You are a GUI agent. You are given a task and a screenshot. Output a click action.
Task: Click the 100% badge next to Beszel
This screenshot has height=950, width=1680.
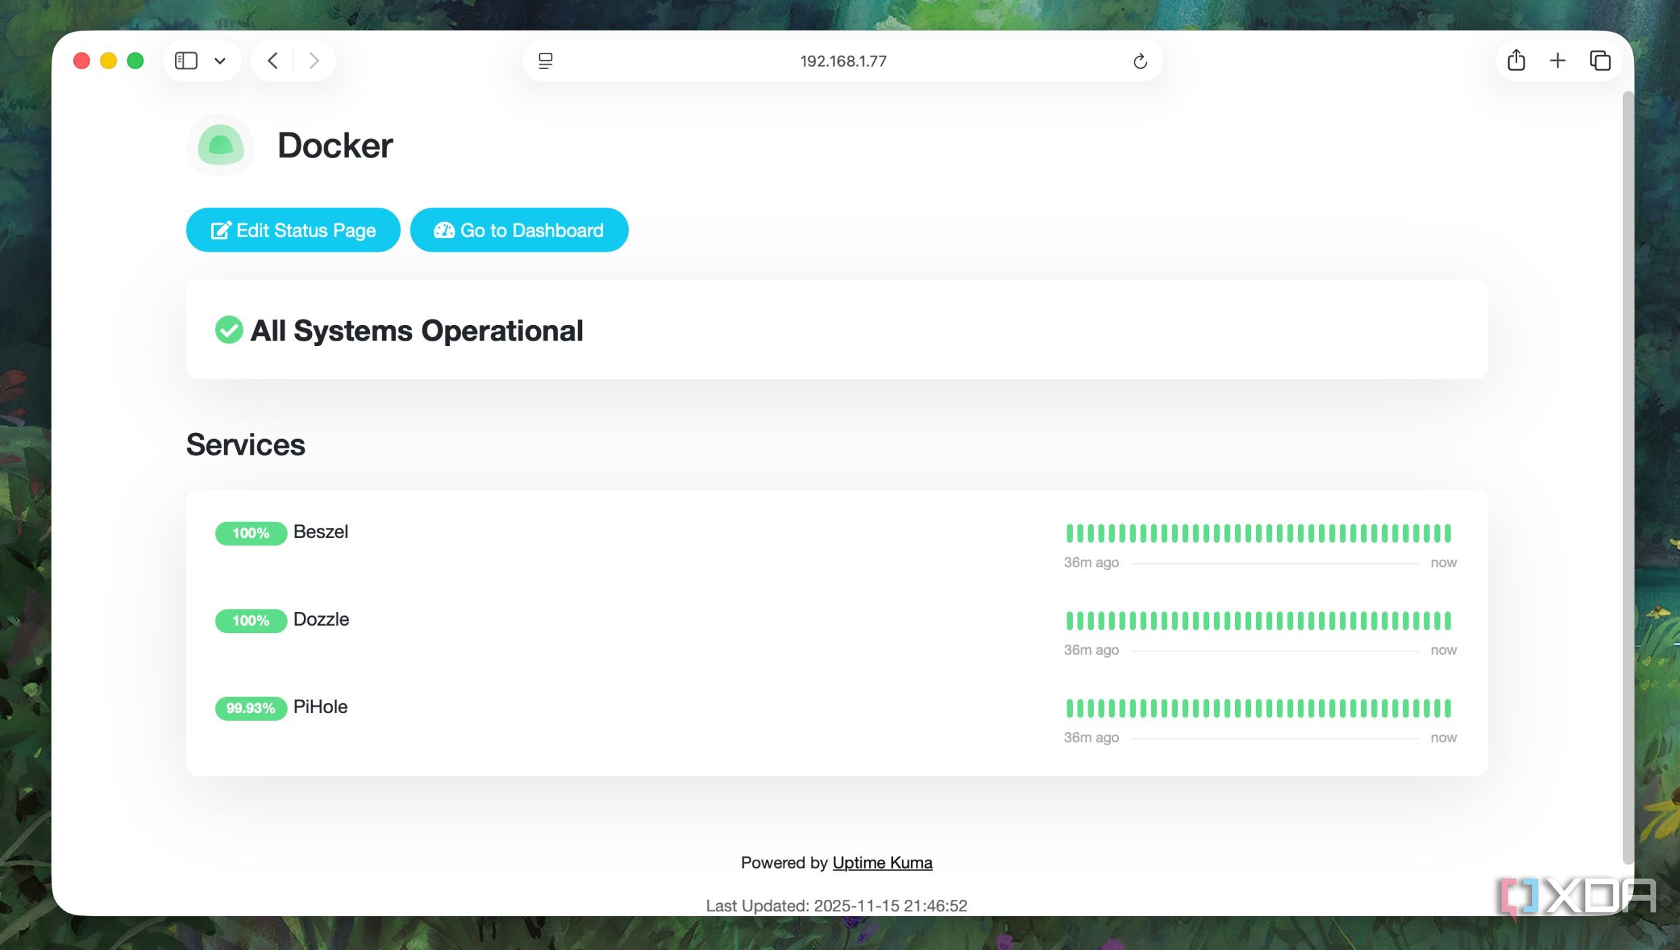coord(251,533)
